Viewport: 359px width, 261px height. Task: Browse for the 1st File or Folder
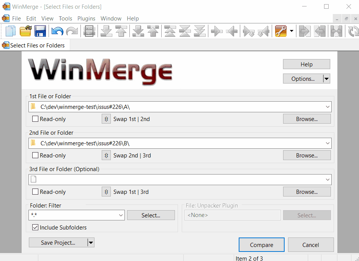tap(307, 119)
